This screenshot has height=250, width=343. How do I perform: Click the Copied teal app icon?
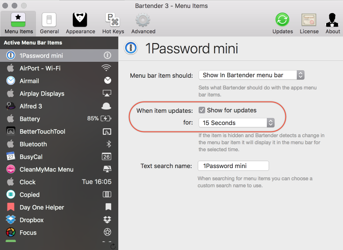click(11, 194)
